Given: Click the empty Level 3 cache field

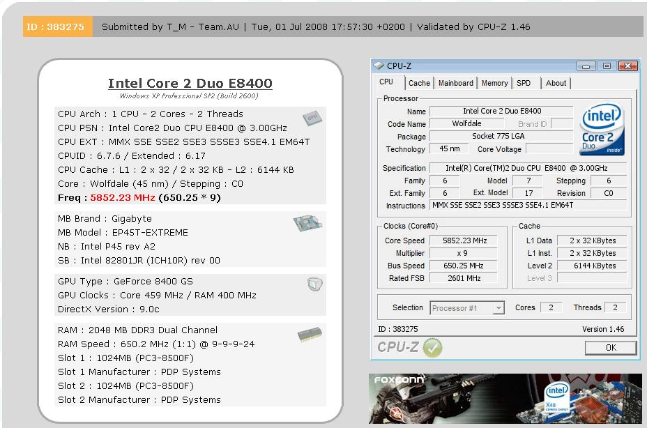Looking at the screenshot, I should click(592, 278).
